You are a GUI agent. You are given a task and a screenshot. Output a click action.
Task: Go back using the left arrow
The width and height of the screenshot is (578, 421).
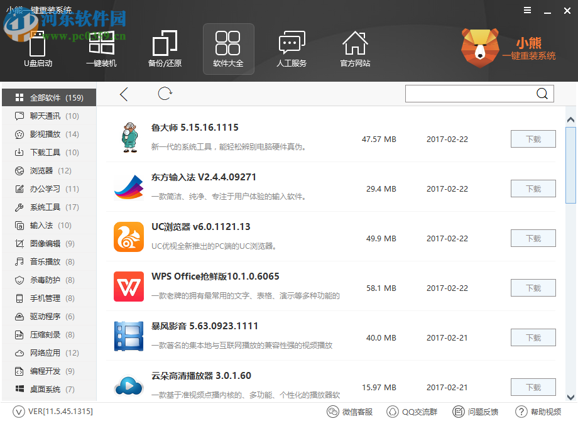123,93
